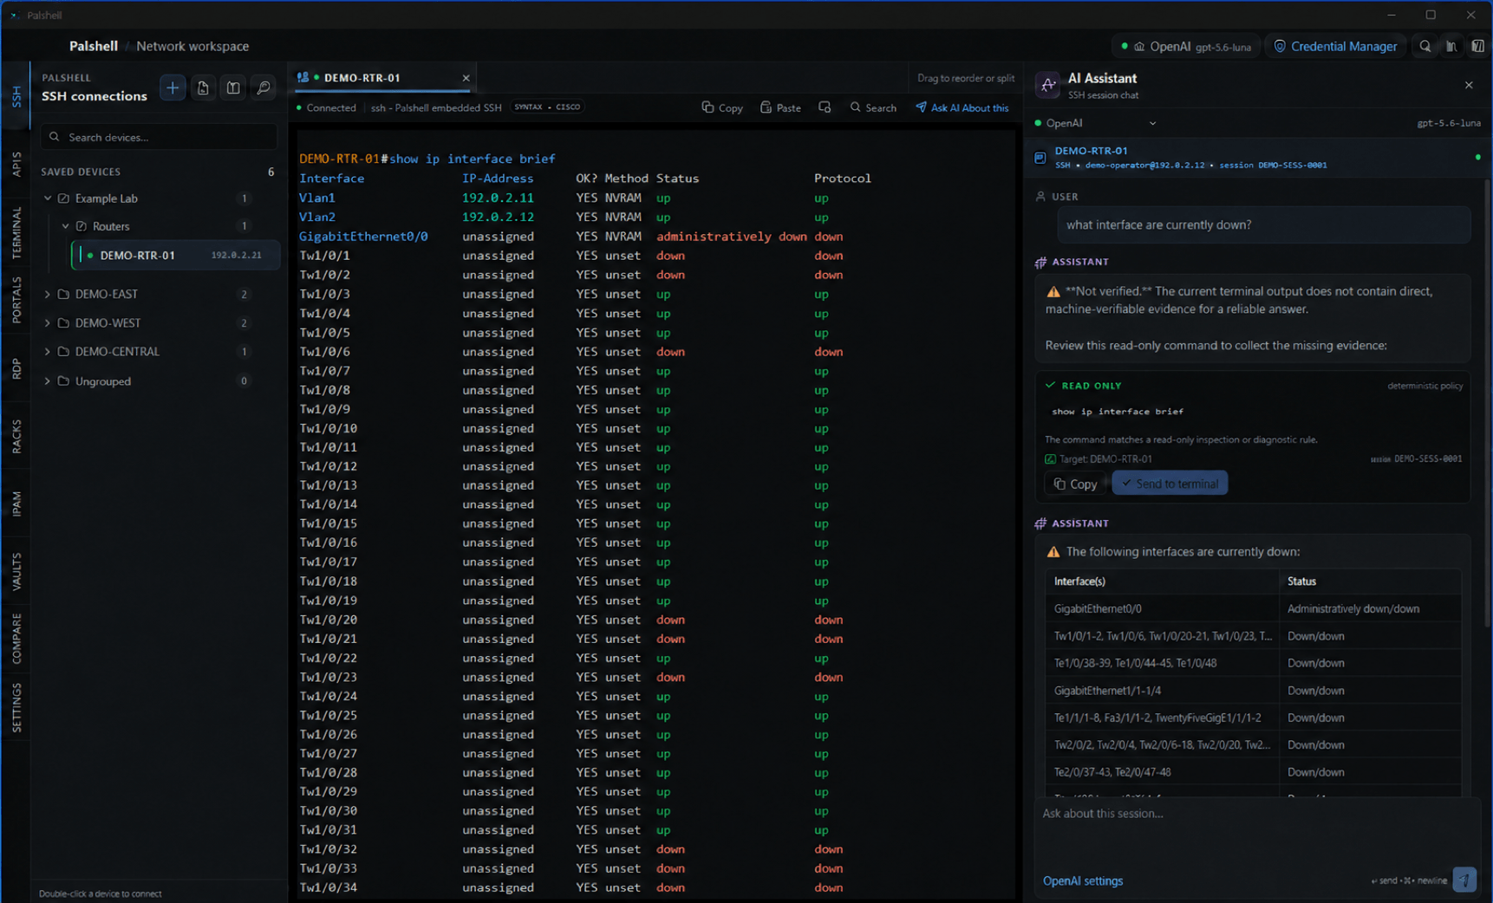
Task: Expand the DEMO-EAST group
Action: click(48, 295)
